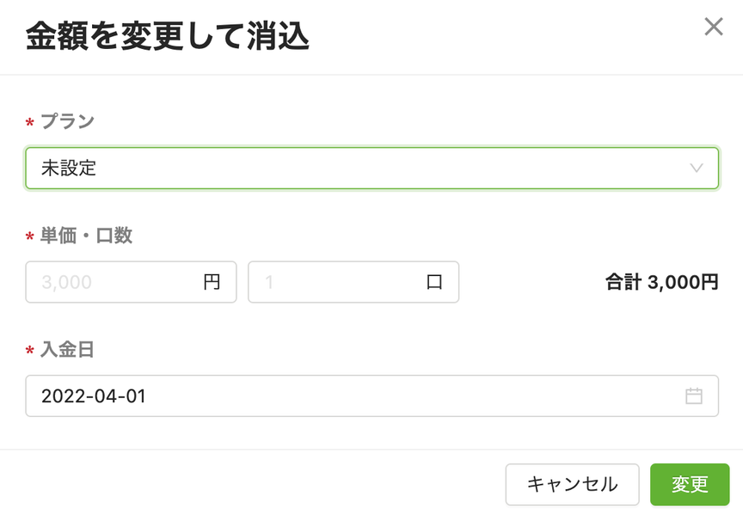This screenshot has width=743, height=515.
Task: Click the 単価・口数 field label
Action: click(86, 236)
